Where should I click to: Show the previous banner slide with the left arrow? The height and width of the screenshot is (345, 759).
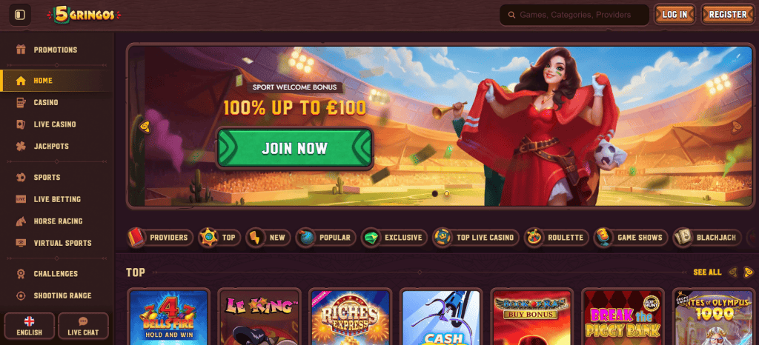click(145, 127)
